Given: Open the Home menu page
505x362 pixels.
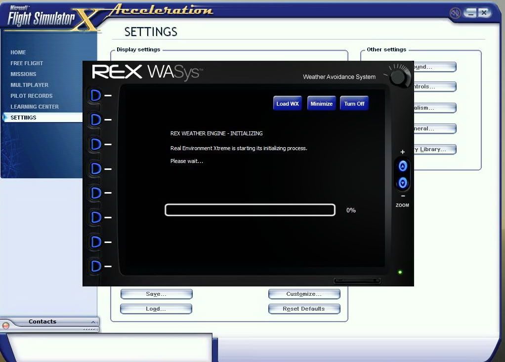Looking at the screenshot, I should pos(18,52).
